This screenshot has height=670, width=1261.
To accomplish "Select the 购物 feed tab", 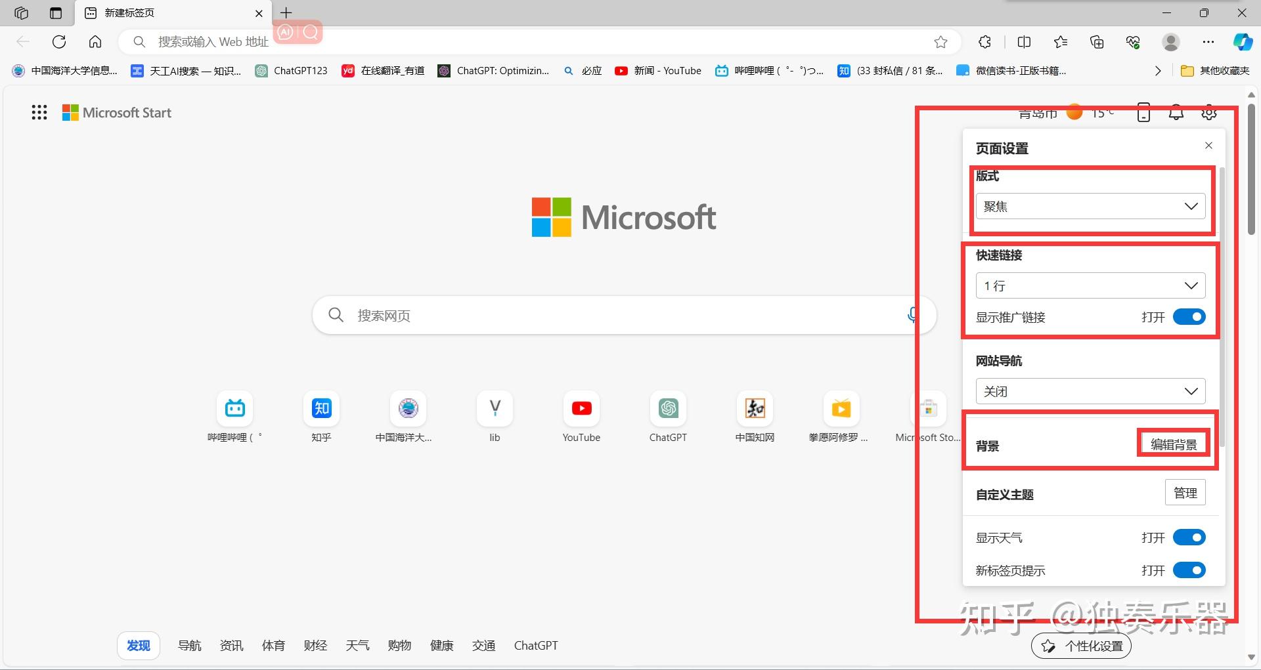I will coord(400,646).
